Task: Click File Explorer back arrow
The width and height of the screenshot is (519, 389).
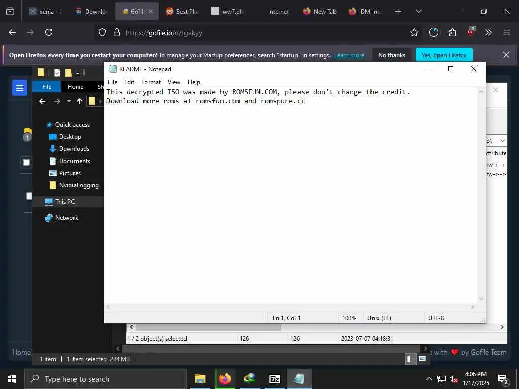Action: tap(42, 101)
